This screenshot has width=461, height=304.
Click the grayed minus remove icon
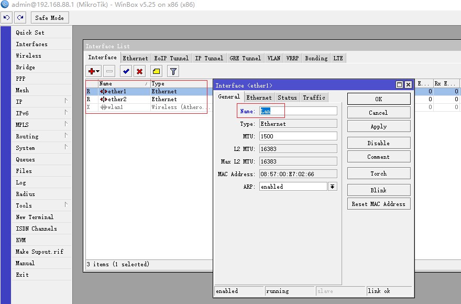click(109, 71)
